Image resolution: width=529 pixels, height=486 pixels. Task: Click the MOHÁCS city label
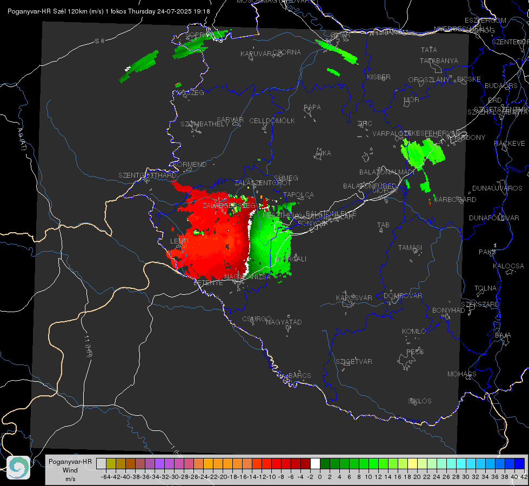pyautogui.click(x=462, y=374)
